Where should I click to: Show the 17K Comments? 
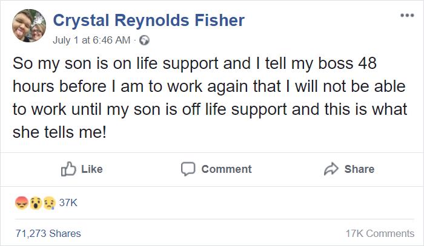point(379,233)
